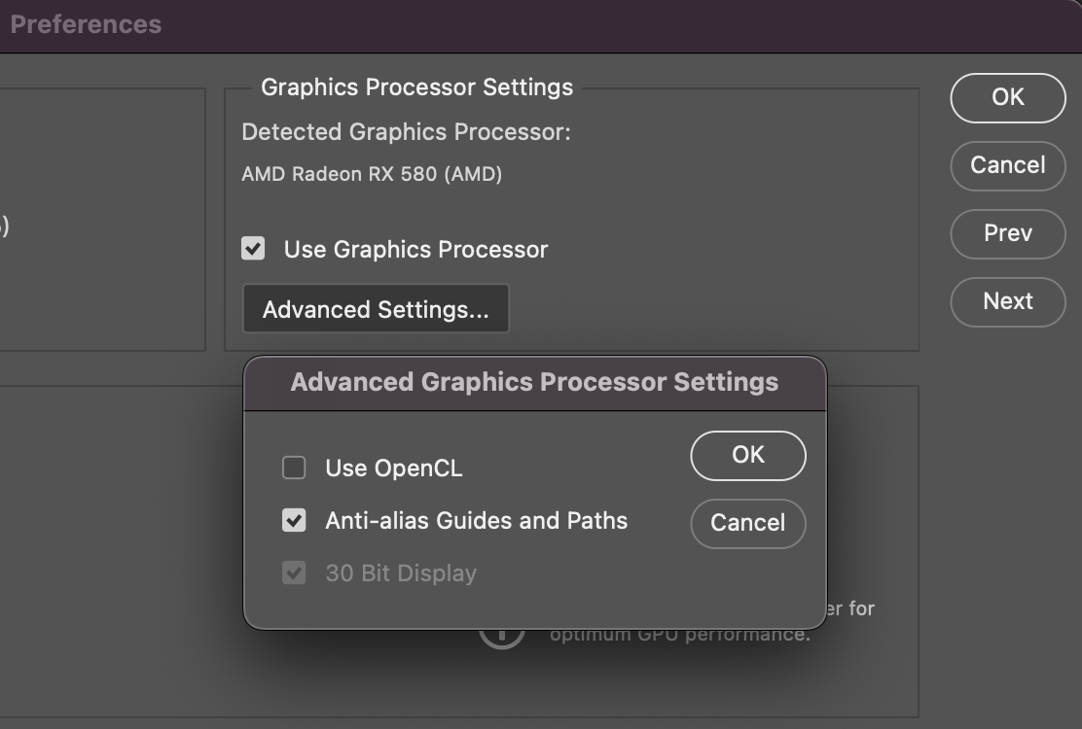Click the dimmed 30 Bit Display checkbox
The height and width of the screenshot is (729, 1082).
(x=294, y=573)
